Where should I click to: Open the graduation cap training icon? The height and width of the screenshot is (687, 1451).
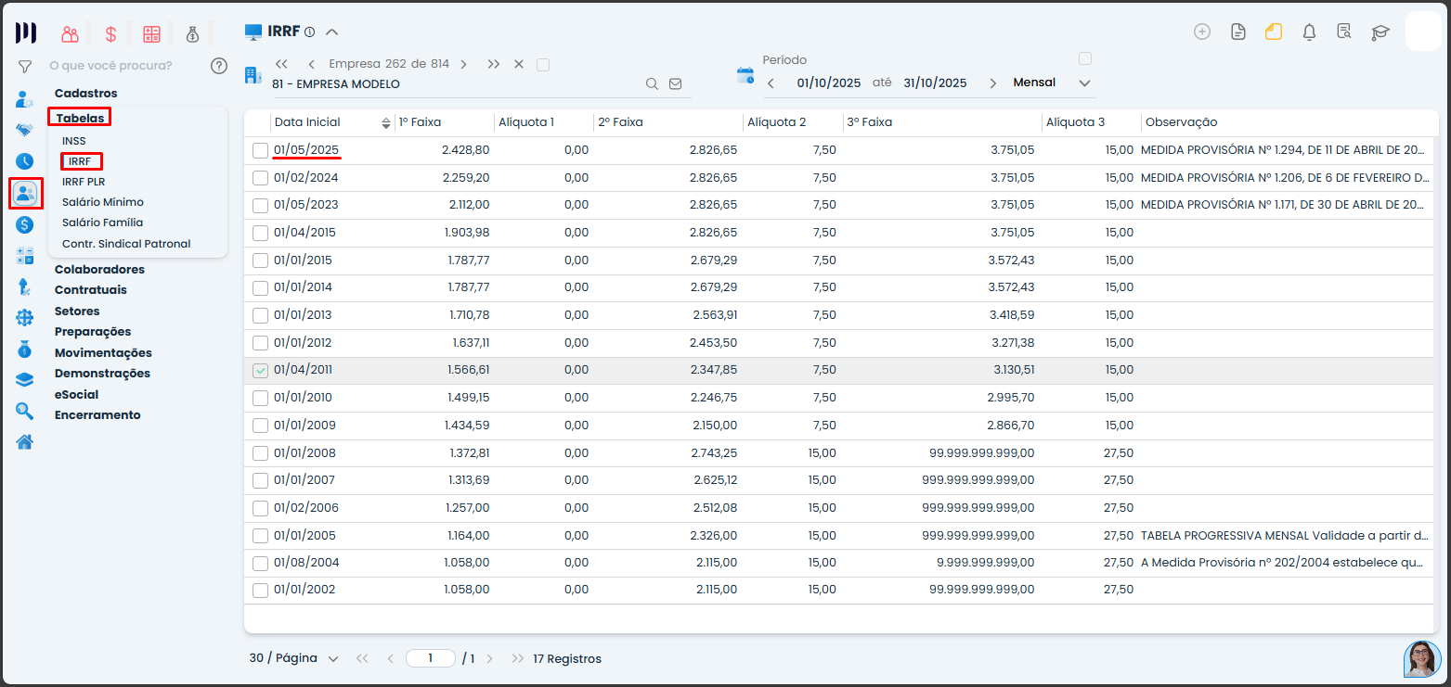(1380, 32)
